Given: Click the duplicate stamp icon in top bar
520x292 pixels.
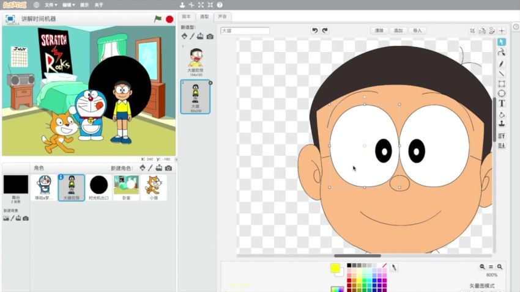Looking at the screenshot, I should point(182,5).
